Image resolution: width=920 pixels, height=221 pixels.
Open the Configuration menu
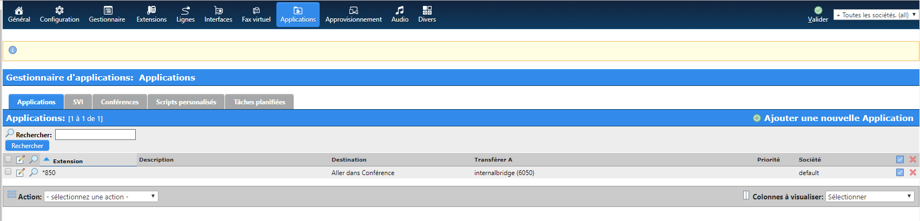click(x=59, y=15)
